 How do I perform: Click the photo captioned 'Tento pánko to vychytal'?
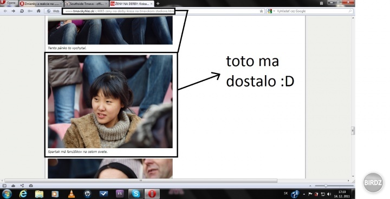pyautogui.click(x=110, y=30)
